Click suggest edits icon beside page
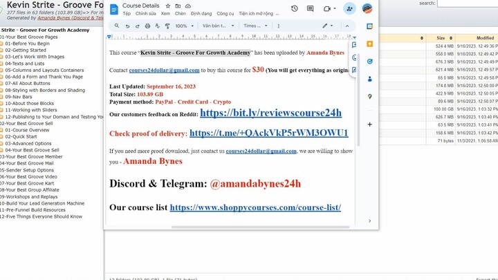This screenshot has width=498, height=280. [x=354, y=70]
